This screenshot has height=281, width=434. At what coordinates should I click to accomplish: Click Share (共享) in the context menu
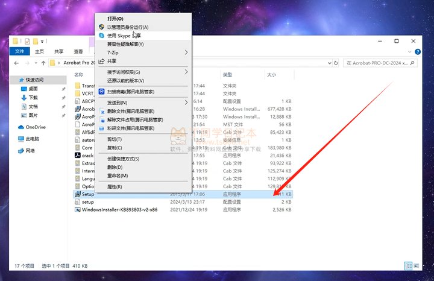tap(143, 61)
